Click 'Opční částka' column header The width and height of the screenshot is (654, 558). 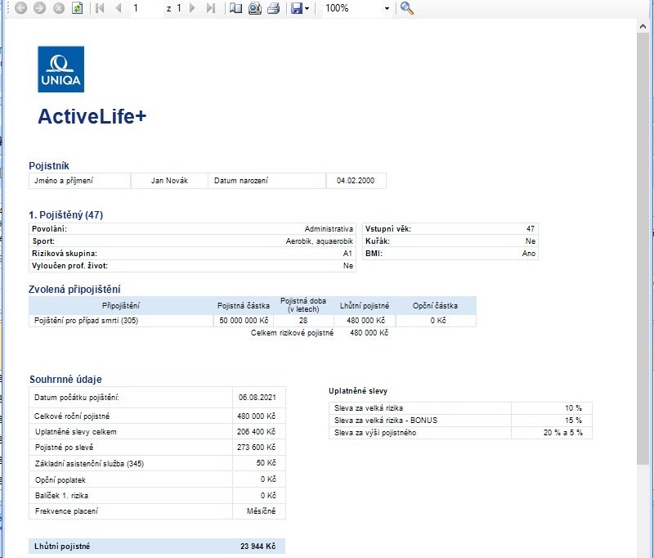click(x=435, y=305)
